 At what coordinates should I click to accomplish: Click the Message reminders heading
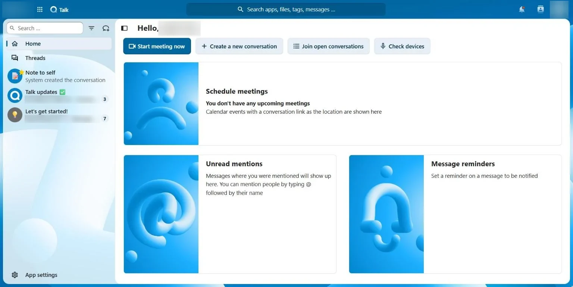[x=463, y=164]
